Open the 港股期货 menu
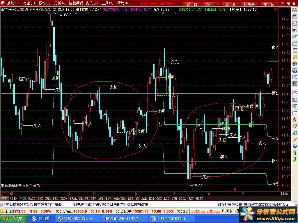The height and width of the screenshot is (223, 298). [x=76, y=3]
